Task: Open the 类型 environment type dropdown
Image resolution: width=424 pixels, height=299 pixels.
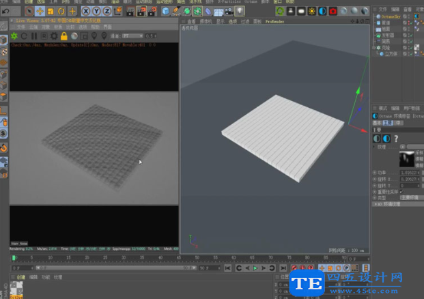Action: point(412,198)
